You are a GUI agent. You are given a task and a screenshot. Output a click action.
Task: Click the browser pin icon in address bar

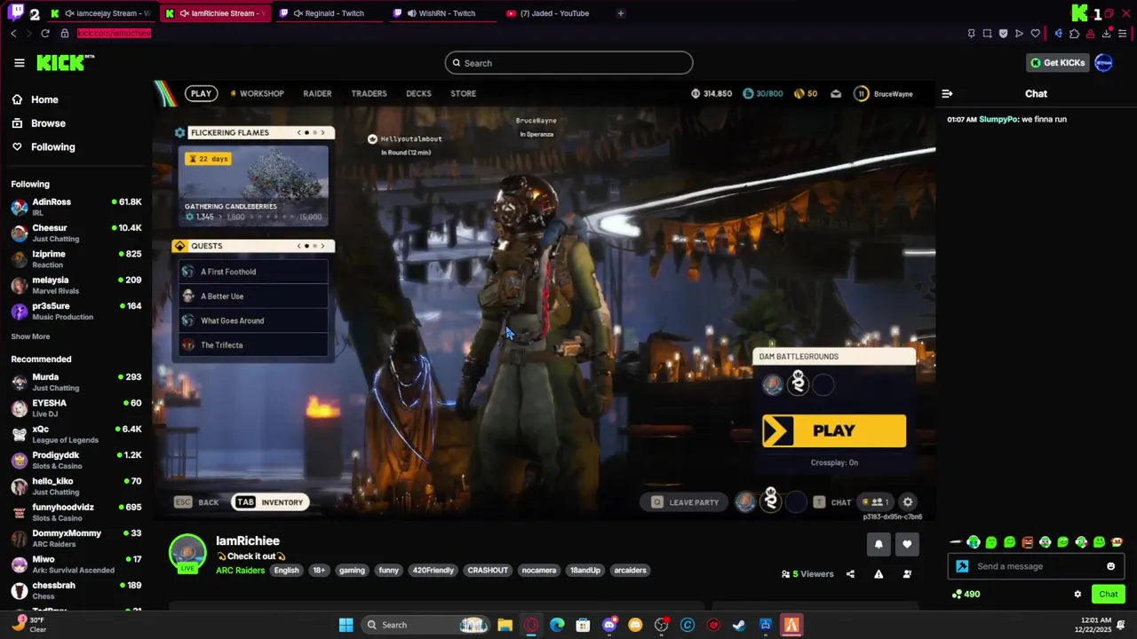pos(971,34)
